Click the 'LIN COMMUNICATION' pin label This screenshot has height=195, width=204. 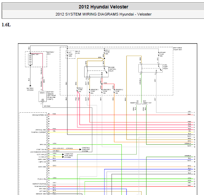pos(38,152)
